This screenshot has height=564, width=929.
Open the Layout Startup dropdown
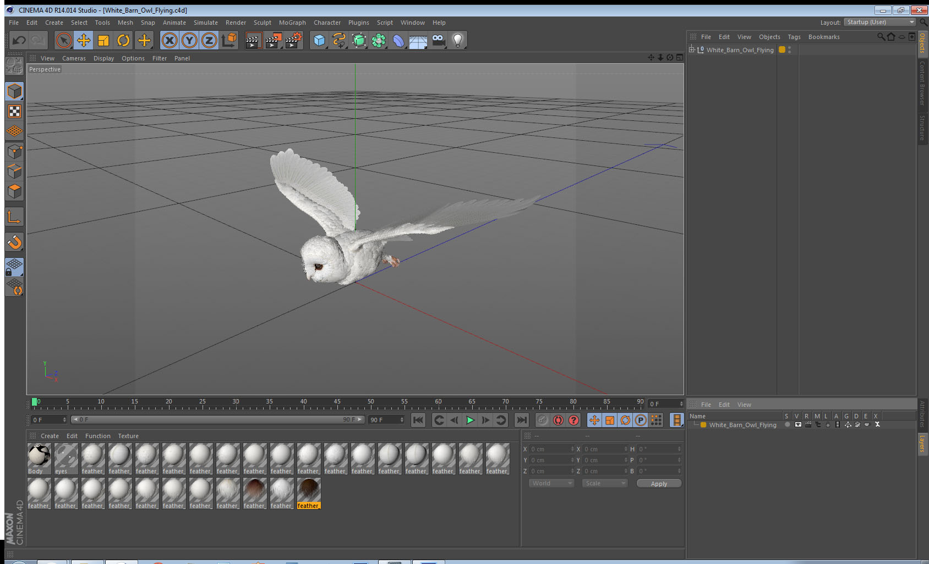point(880,22)
